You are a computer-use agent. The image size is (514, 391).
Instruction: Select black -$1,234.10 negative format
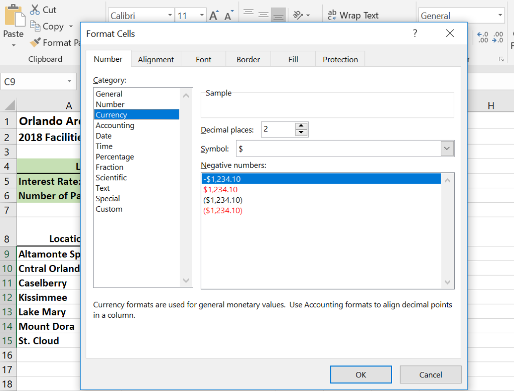(x=321, y=179)
